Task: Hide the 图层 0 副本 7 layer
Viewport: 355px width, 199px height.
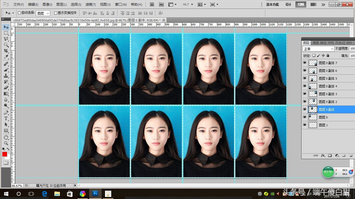Action: pyautogui.click(x=305, y=63)
